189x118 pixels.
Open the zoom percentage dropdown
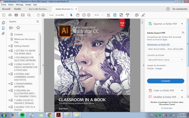(102, 15)
